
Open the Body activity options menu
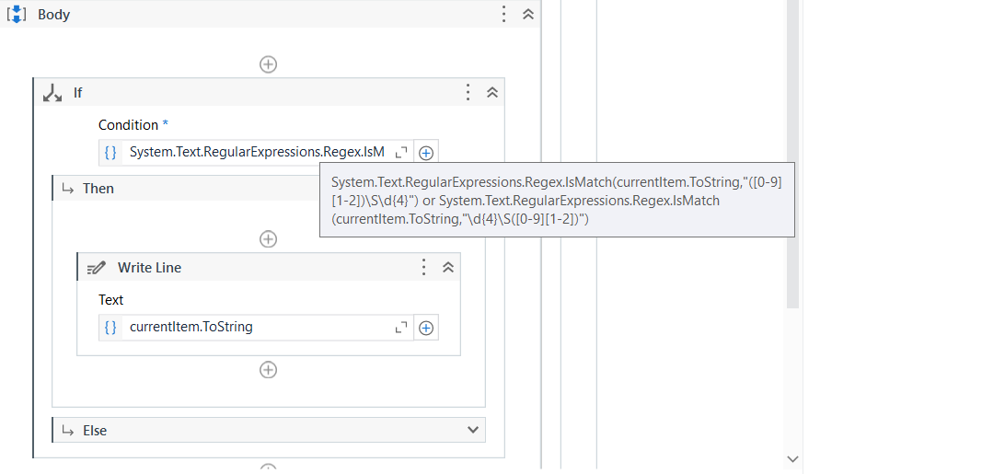pyautogui.click(x=504, y=14)
